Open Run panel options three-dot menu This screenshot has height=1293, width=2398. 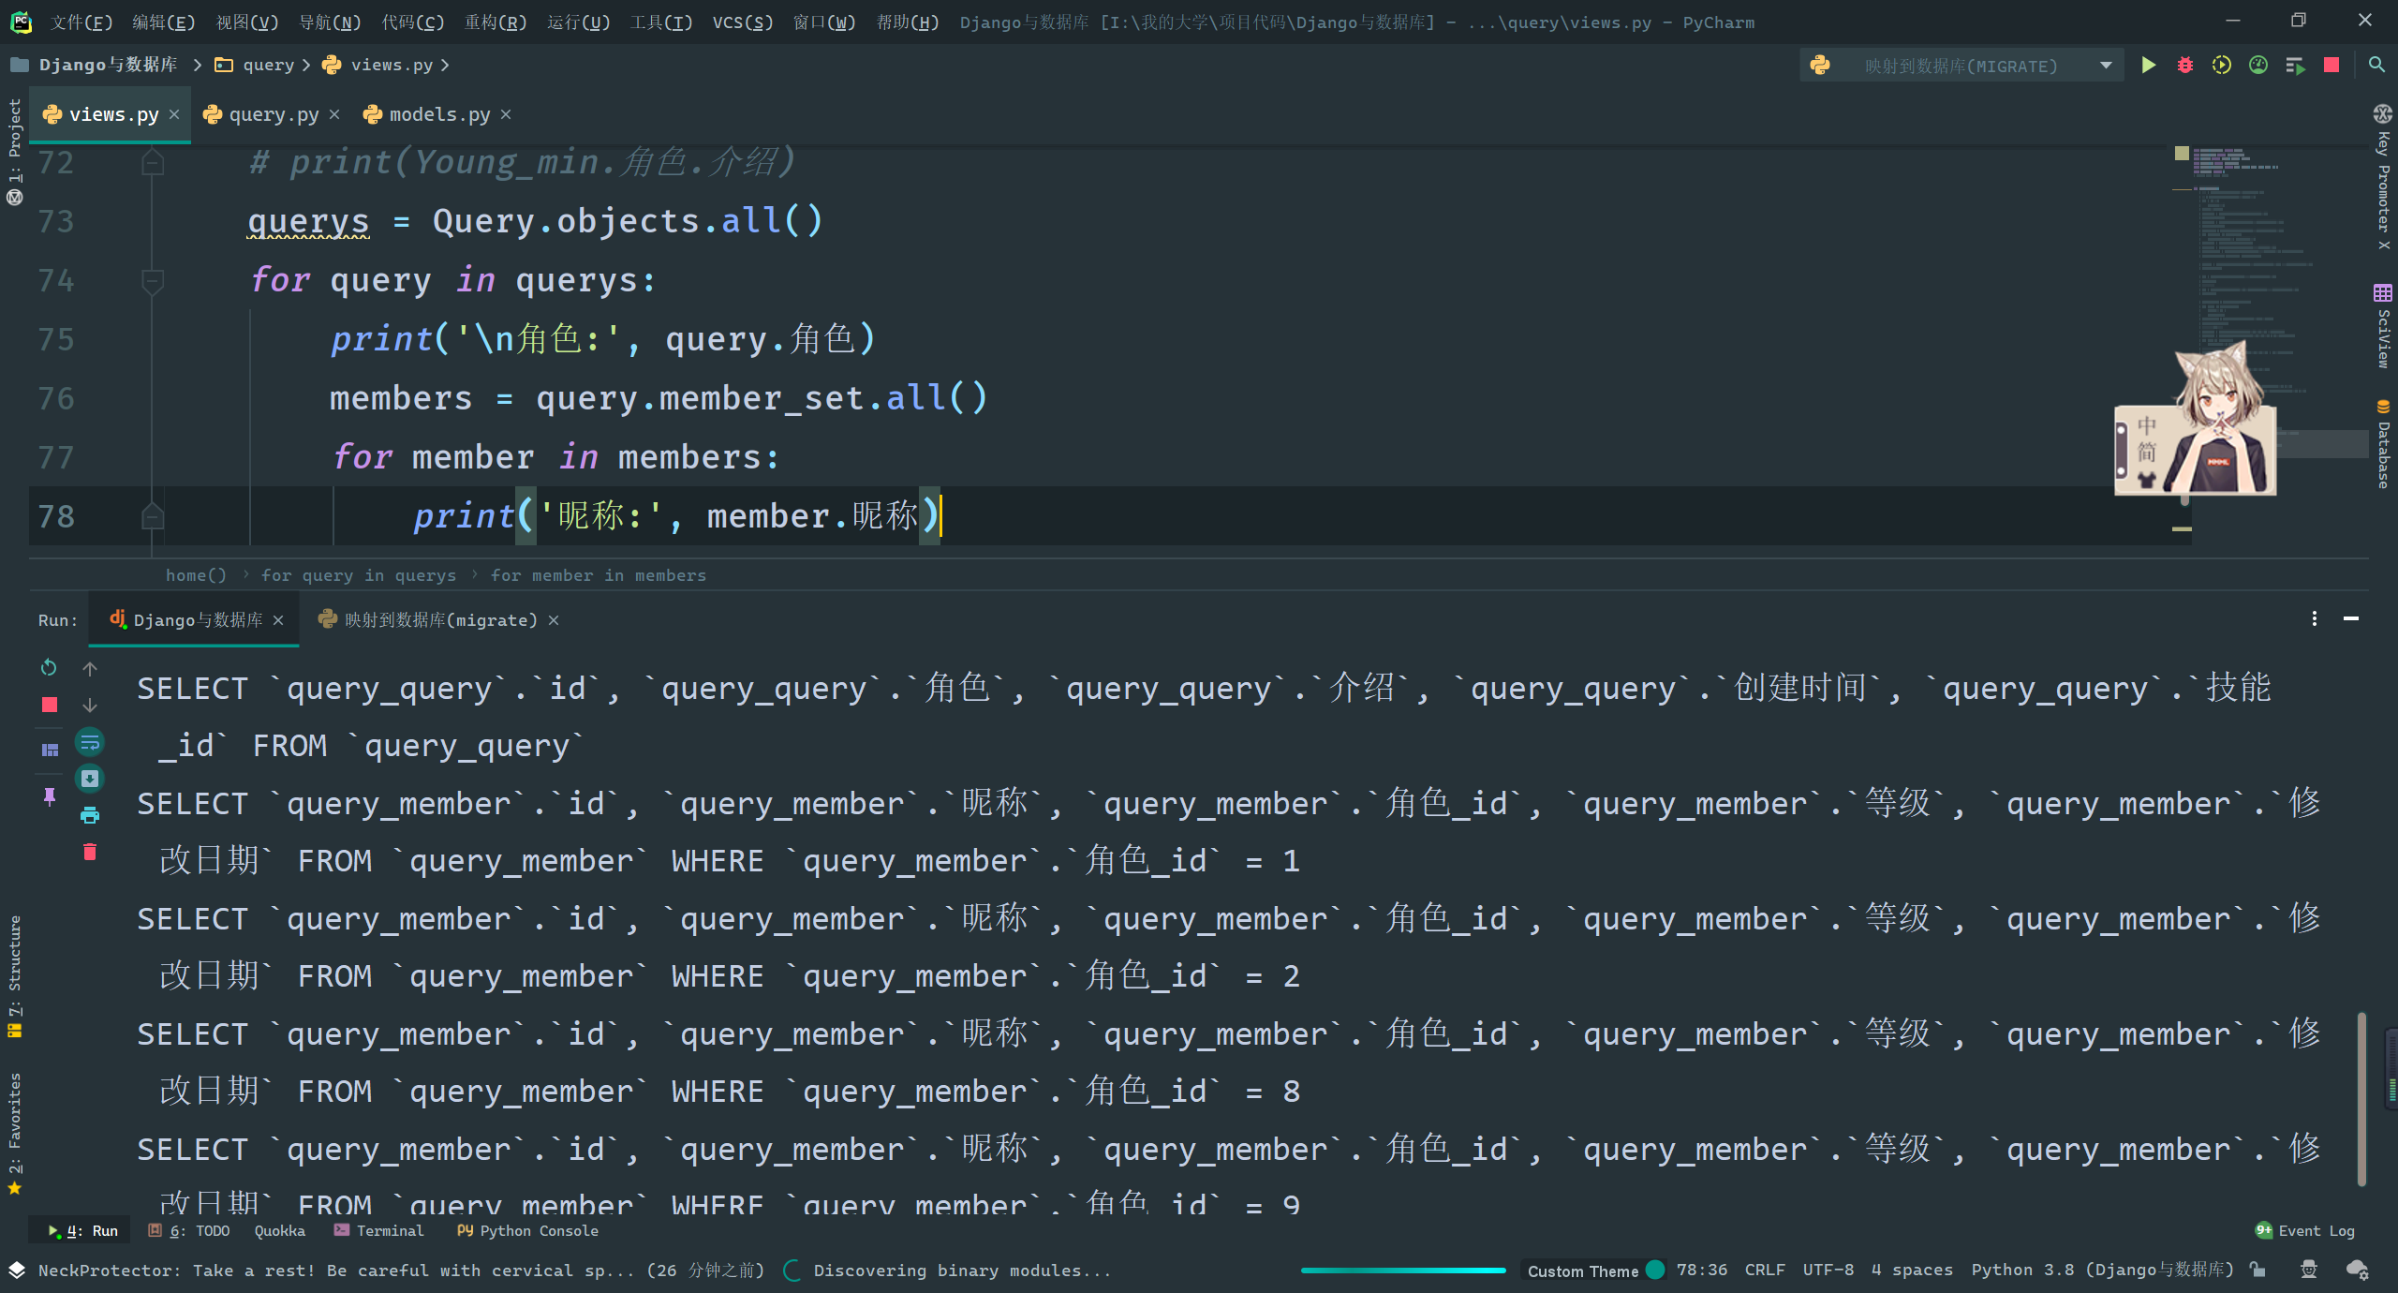pyautogui.click(x=2314, y=619)
